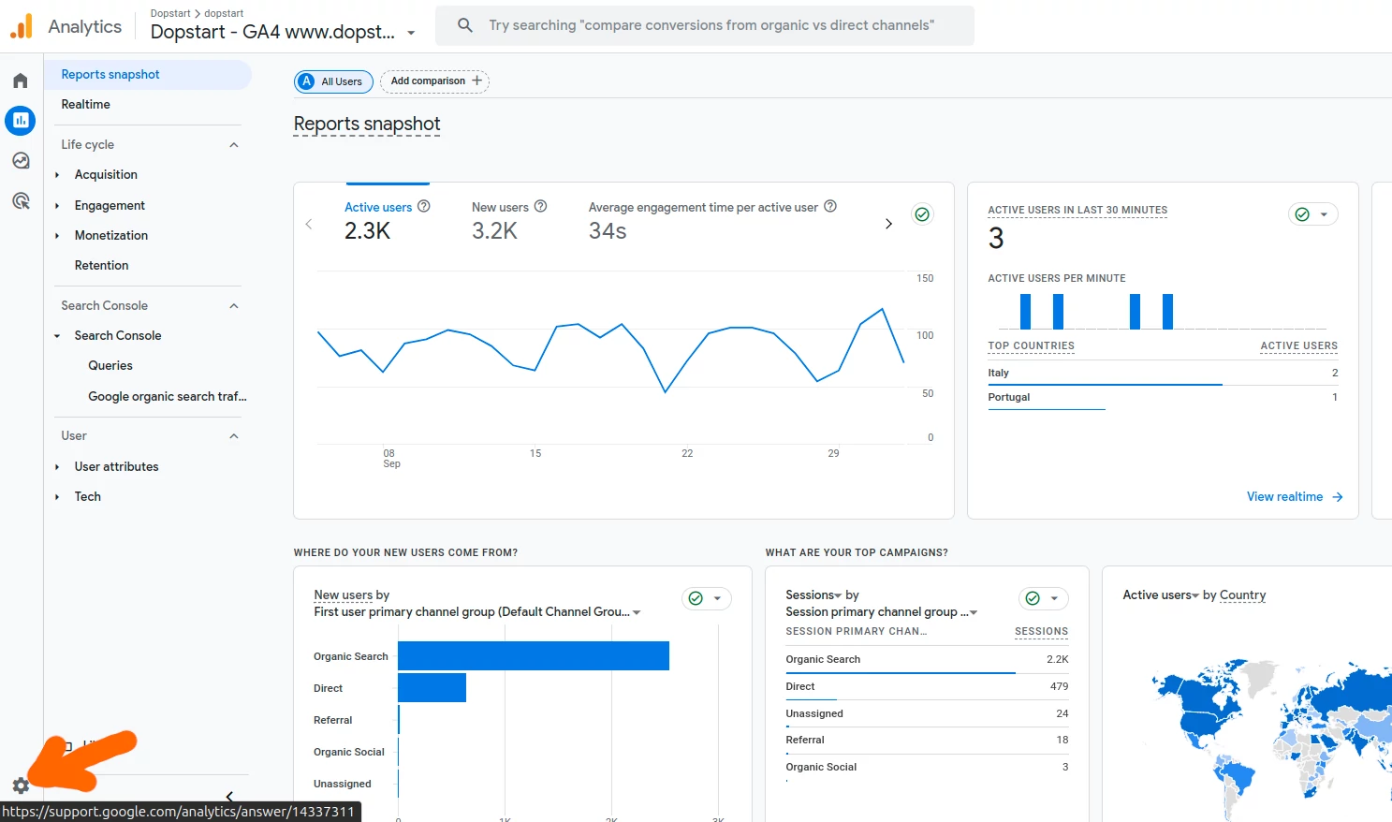Viewport: 1392px width, 822px height.
Task: Click the Organic Search sessions row
Action: tap(927, 660)
